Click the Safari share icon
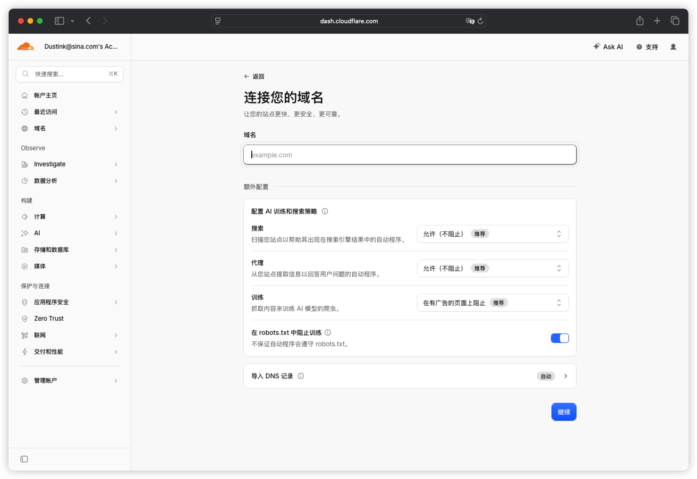Viewport: 697px width, 479px height. pos(640,20)
